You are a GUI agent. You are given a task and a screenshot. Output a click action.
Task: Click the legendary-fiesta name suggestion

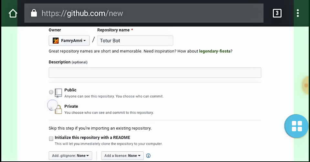(x=215, y=51)
